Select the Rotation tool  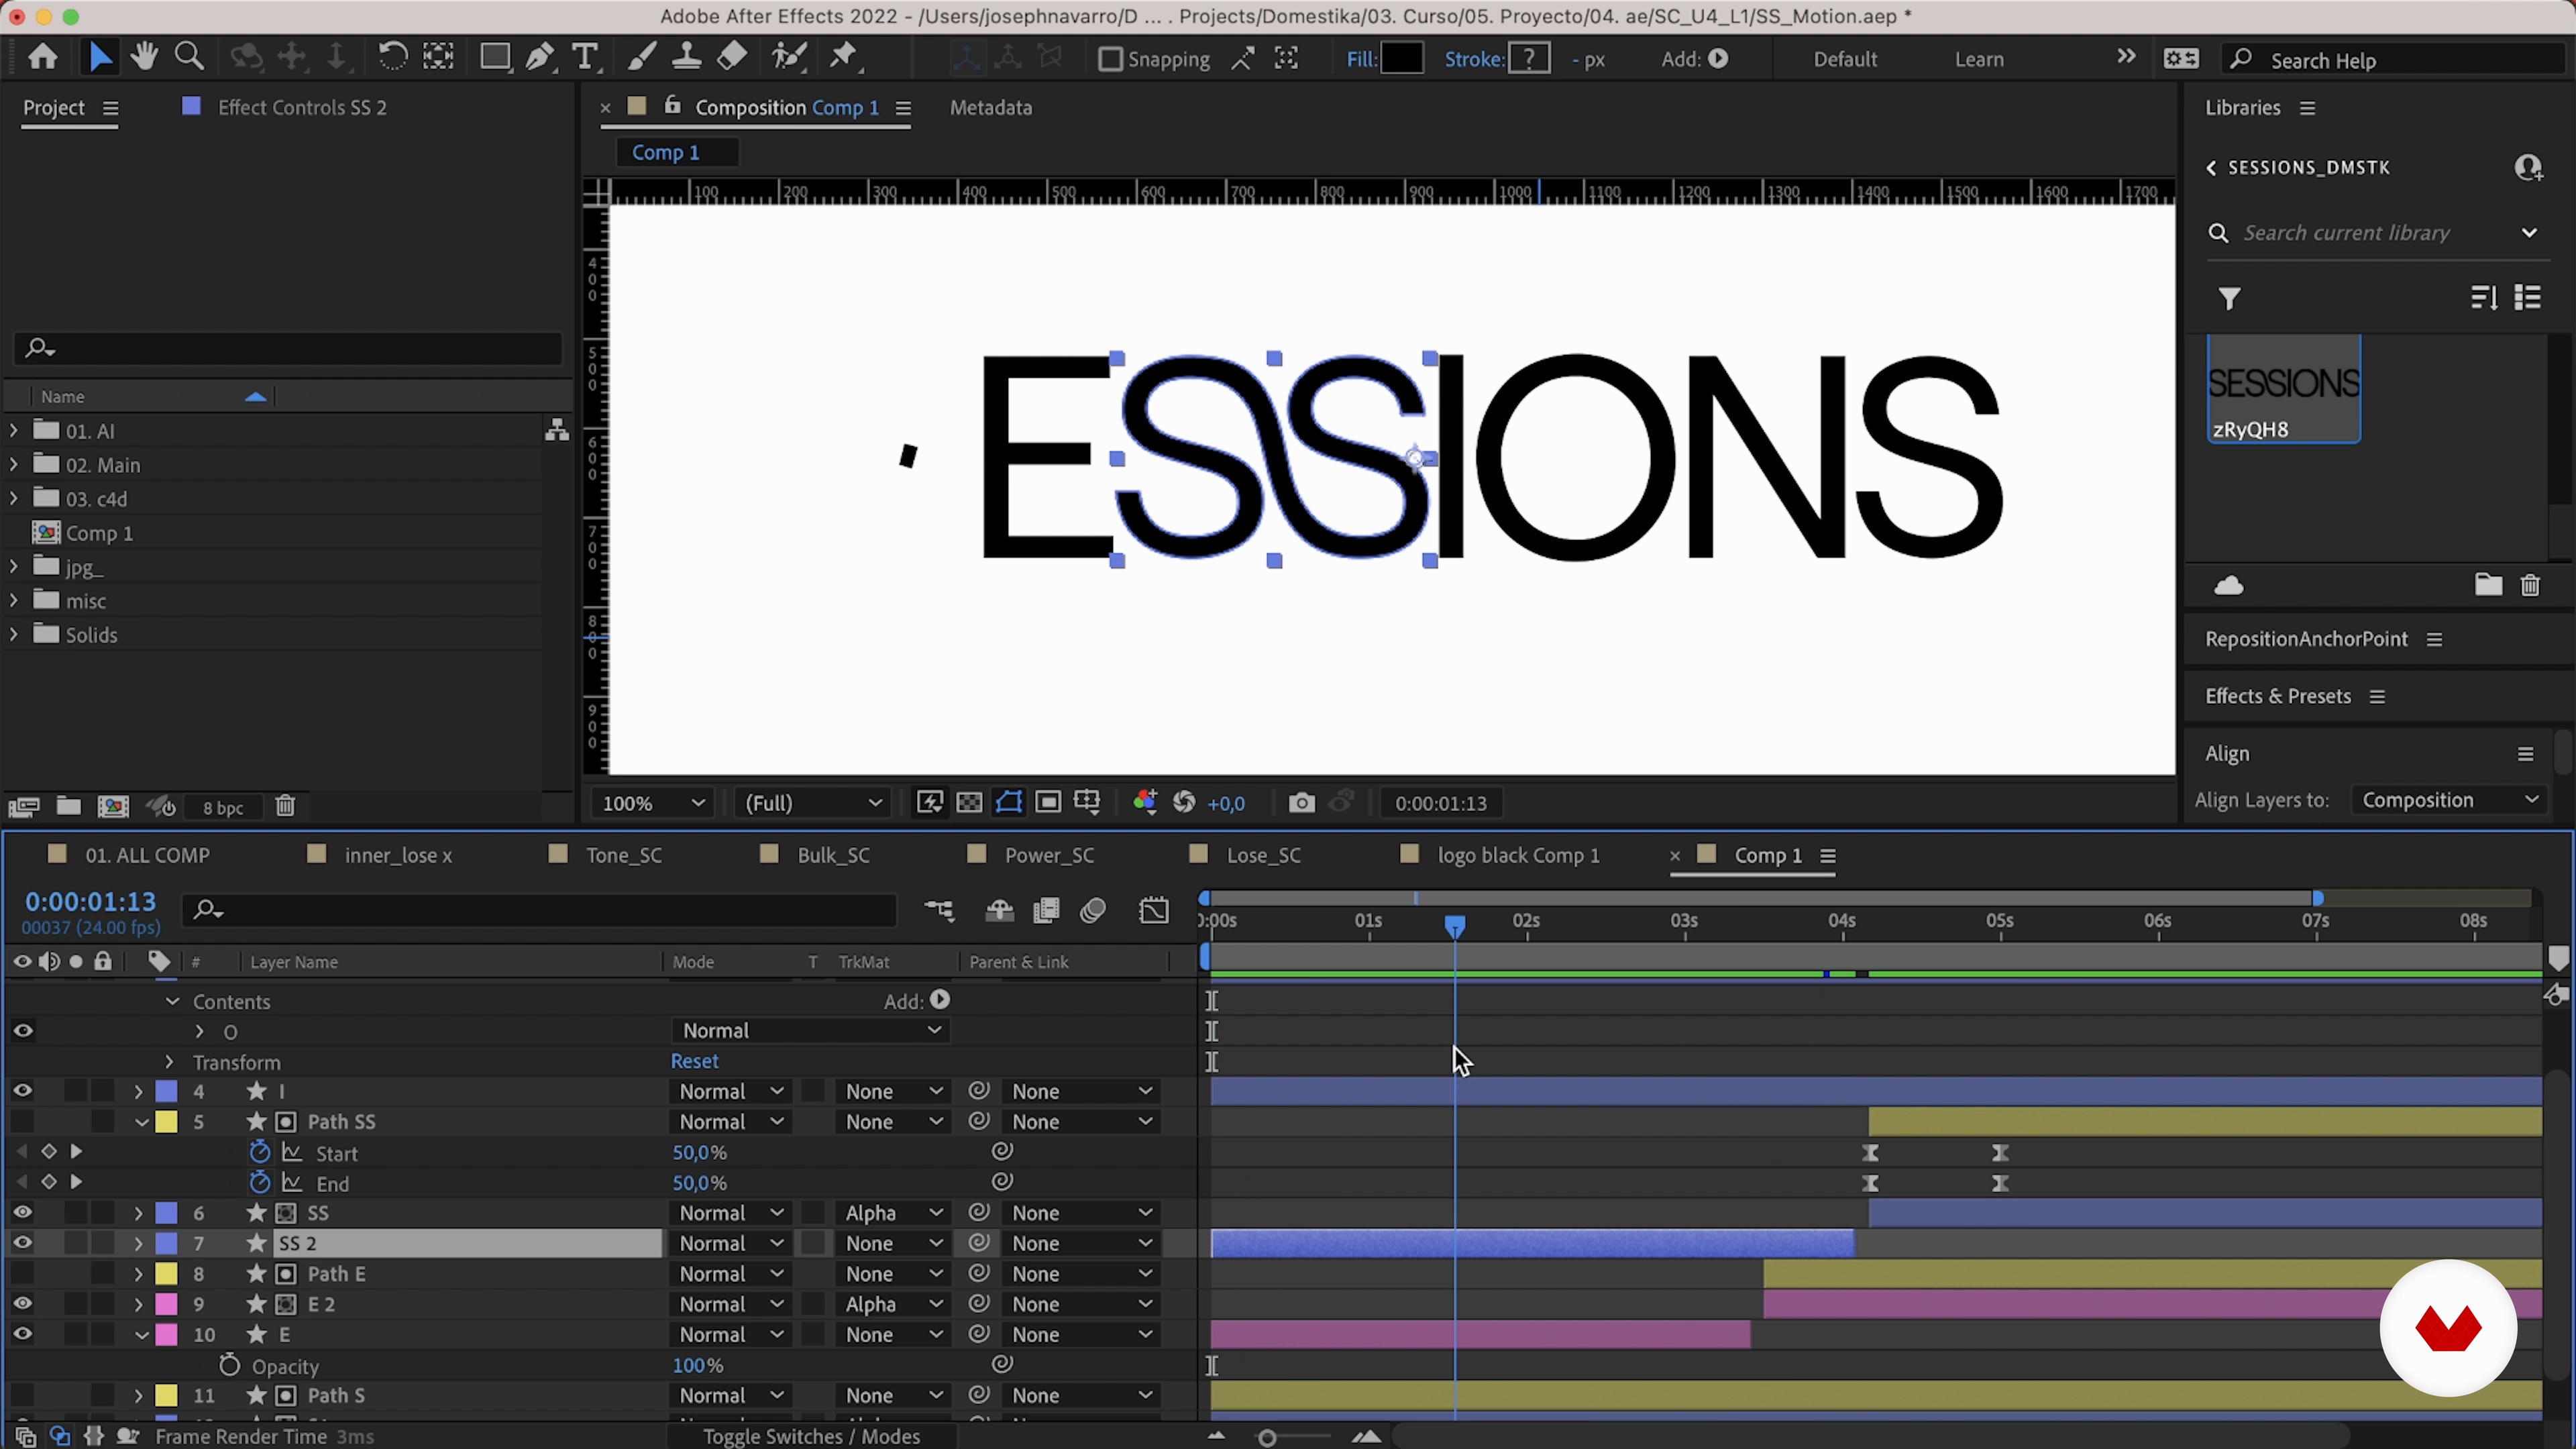pos(392,57)
